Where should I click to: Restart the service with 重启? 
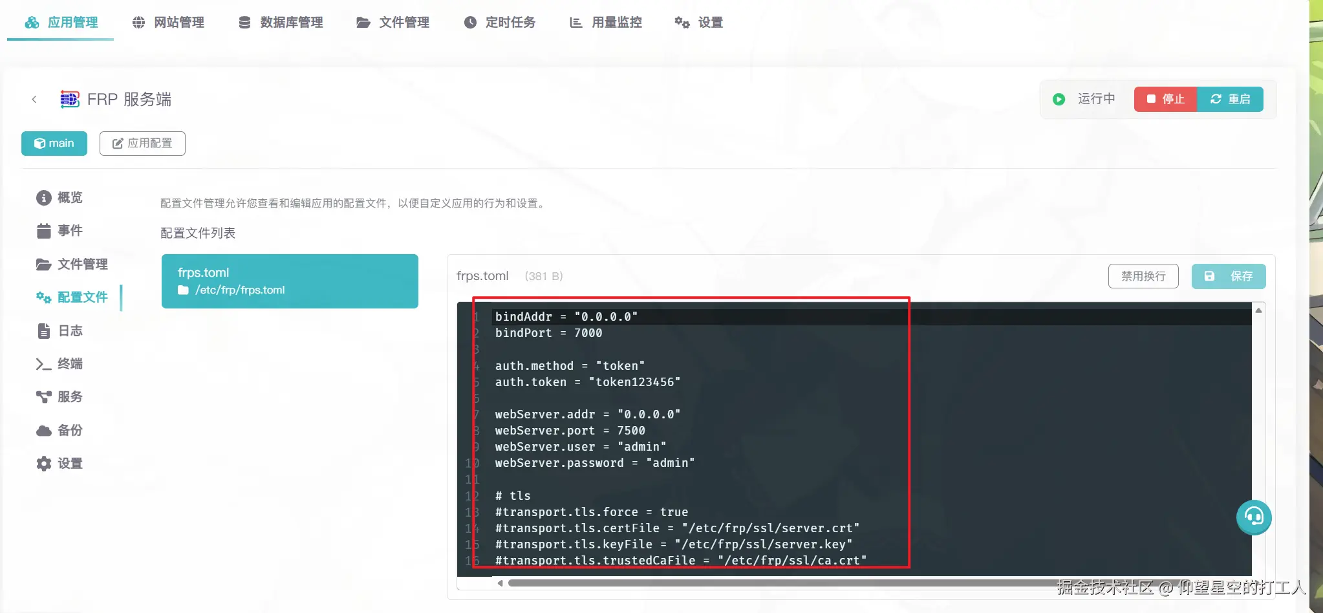coord(1230,99)
